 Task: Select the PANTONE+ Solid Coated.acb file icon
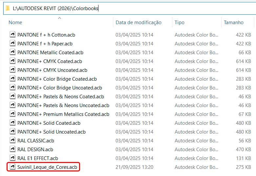12,123
